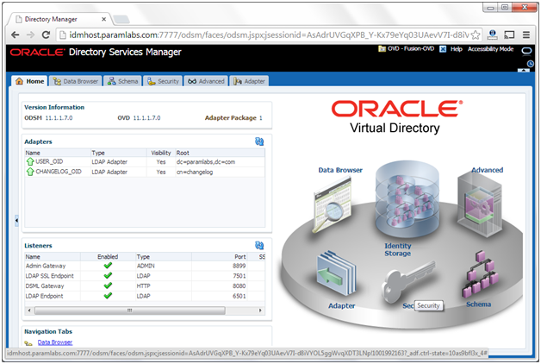Click the dc=paramlabs,dc=com root value
The width and height of the screenshot is (541, 364).
tap(206, 161)
